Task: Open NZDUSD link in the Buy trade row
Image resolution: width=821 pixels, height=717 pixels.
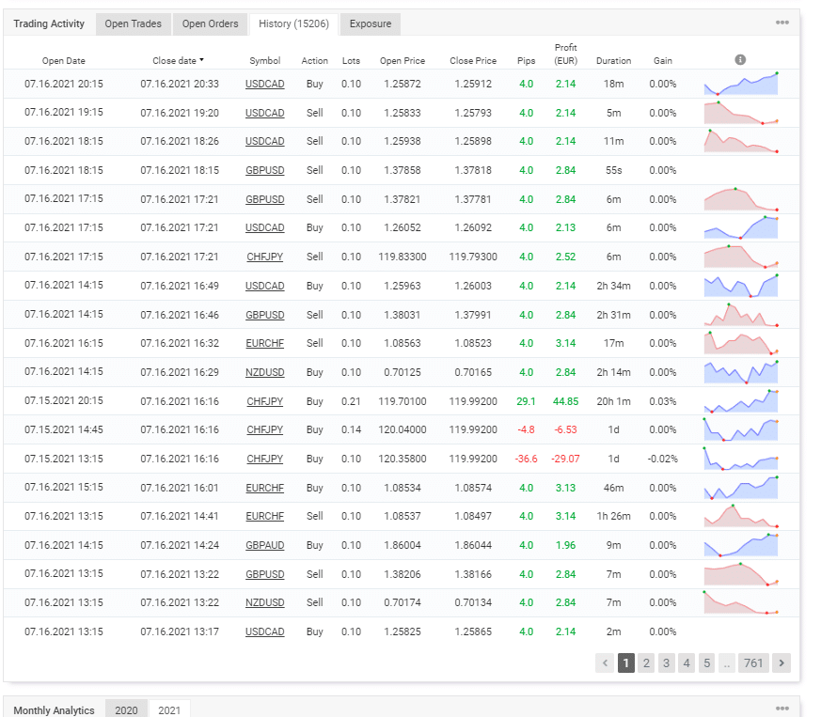Action: pyautogui.click(x=265, y=372)
